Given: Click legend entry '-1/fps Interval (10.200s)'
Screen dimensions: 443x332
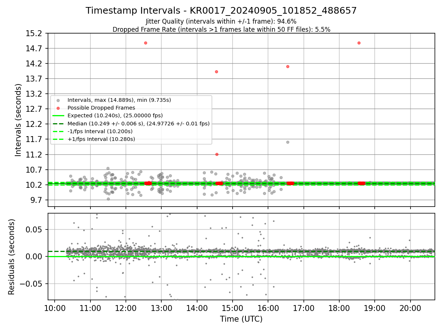Looking at the screenshot, I should (100, 131).
